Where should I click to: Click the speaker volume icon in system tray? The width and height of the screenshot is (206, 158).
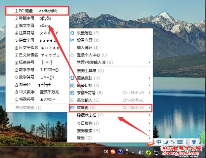point(141,152)
